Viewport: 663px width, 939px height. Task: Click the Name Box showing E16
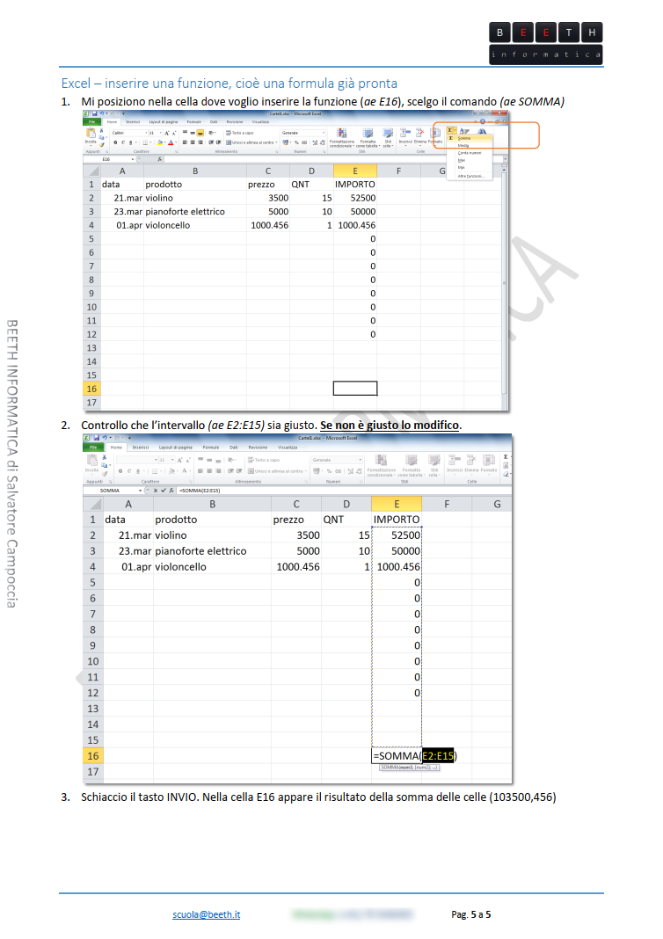click(x=110, y=159)
